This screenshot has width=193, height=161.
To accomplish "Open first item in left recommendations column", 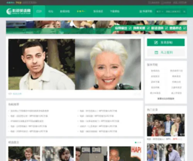I will [x=29, y=111].
